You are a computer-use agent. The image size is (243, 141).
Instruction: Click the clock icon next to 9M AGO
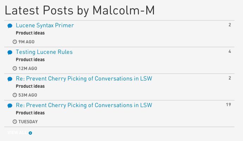point(15,42)
